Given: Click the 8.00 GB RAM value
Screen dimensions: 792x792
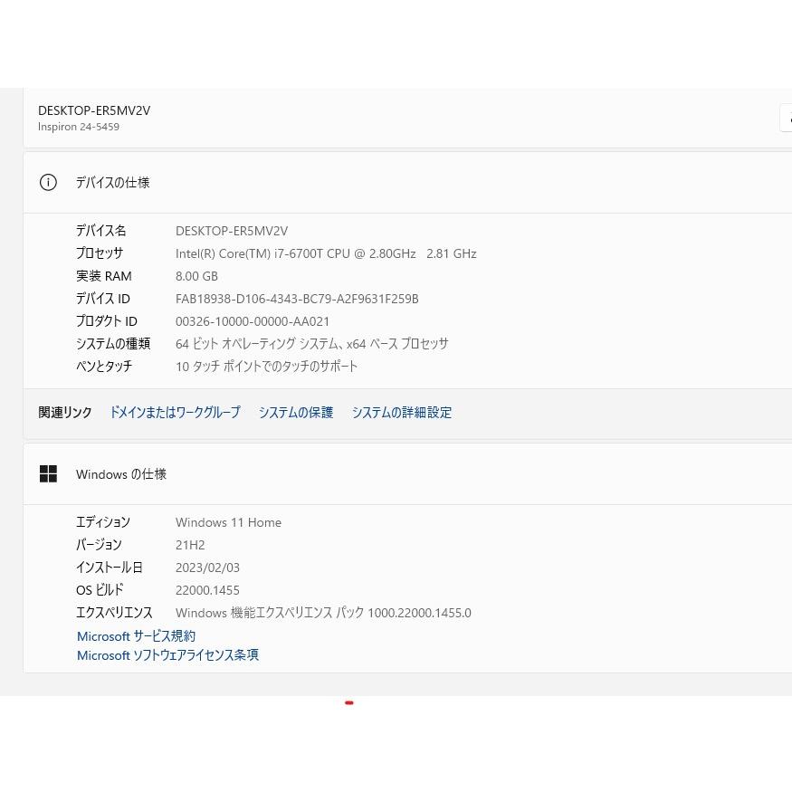Looking at the screenshot, I should point(196,276).
